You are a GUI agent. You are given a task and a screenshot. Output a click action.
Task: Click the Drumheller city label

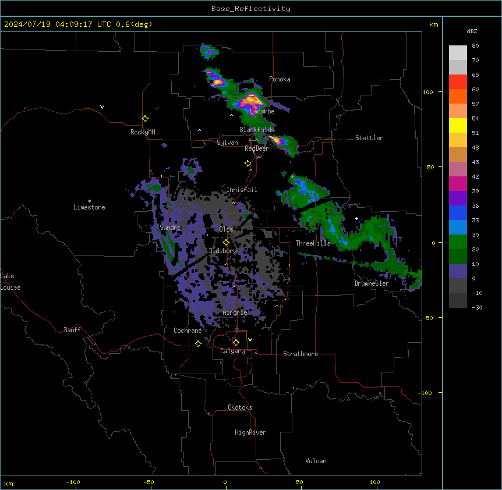coord(372,283)
